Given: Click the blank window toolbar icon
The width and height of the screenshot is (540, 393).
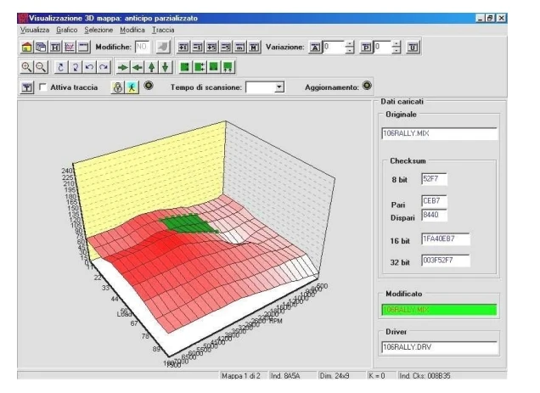Looking at the screenshot, I should point(83,47).
